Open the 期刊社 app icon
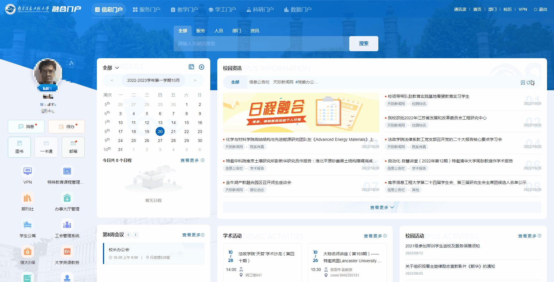This screenshot has height=282, width=554. 28,198
